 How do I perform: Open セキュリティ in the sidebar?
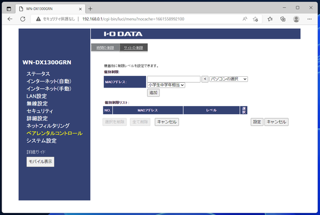pos(39,110)
